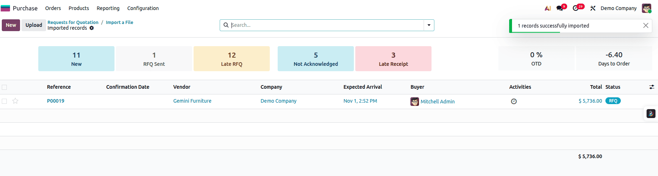The height and width of the screenshot is (176, 658).
Task: Open record reference P00019
Action: 55,101
